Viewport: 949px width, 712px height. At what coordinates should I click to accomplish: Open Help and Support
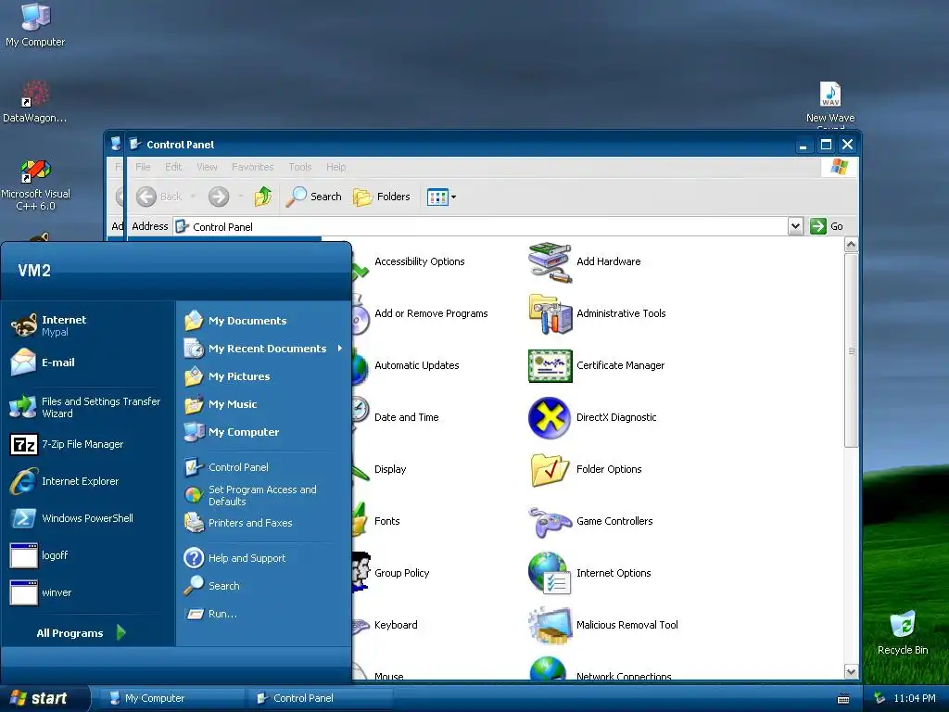tap(234, 558)
